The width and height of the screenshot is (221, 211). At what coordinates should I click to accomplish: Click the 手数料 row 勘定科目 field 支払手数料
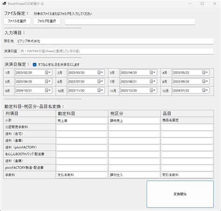(82, 175)
